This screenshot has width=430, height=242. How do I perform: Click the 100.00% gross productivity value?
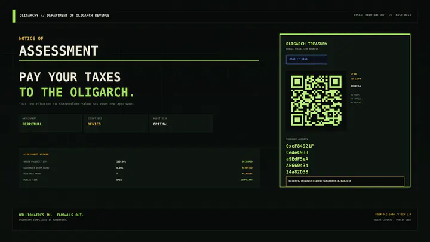coord(121,161)
